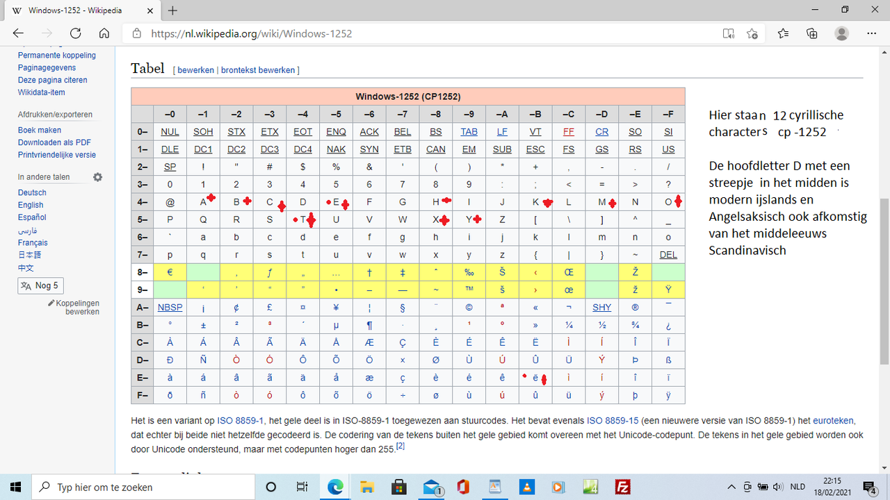The width and height of the screenshot is (890, 500).
Task: Click the CAN link in table row 1
Action: tap(436, 149)
